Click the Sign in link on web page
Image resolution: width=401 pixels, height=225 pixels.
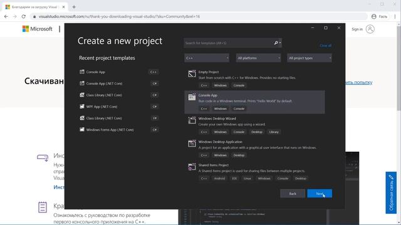coord(357,29)
